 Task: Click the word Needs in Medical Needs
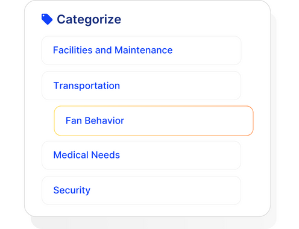point(105,155)
